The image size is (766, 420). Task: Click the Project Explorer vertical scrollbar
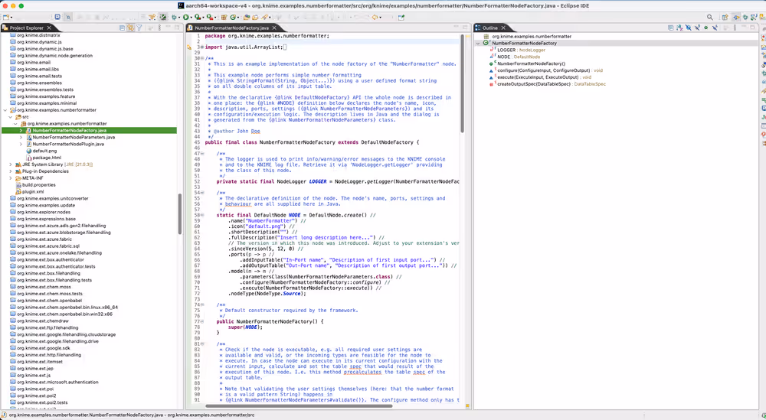[x=180, y=213]
